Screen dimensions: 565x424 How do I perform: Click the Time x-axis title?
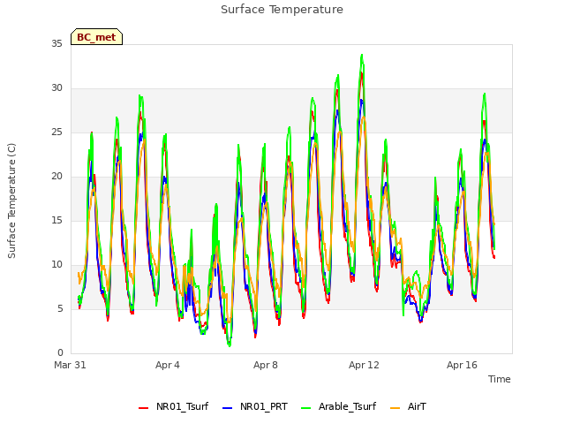click(499, 379)
